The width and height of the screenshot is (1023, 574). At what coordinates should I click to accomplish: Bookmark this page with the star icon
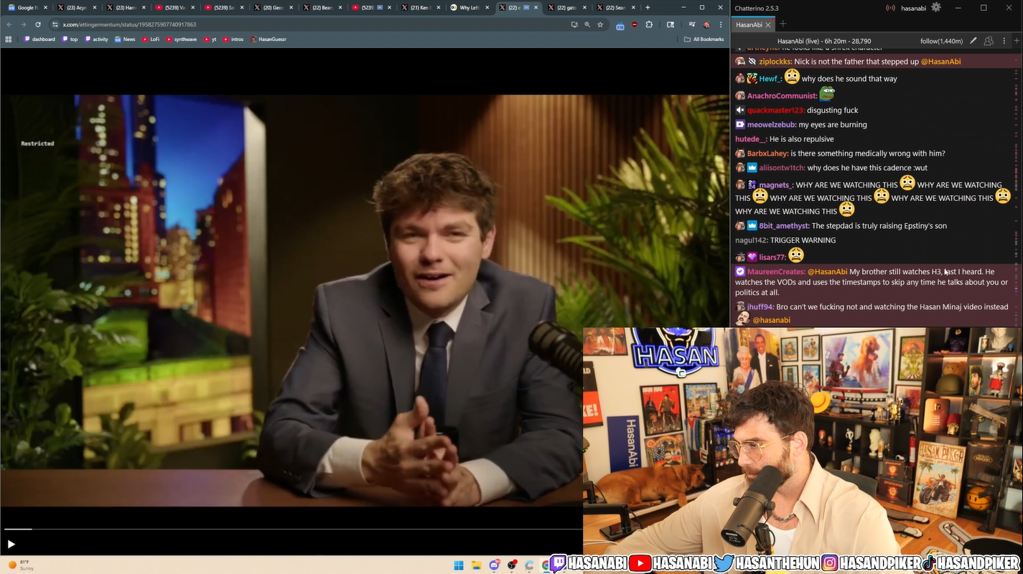tap(600, 24)
